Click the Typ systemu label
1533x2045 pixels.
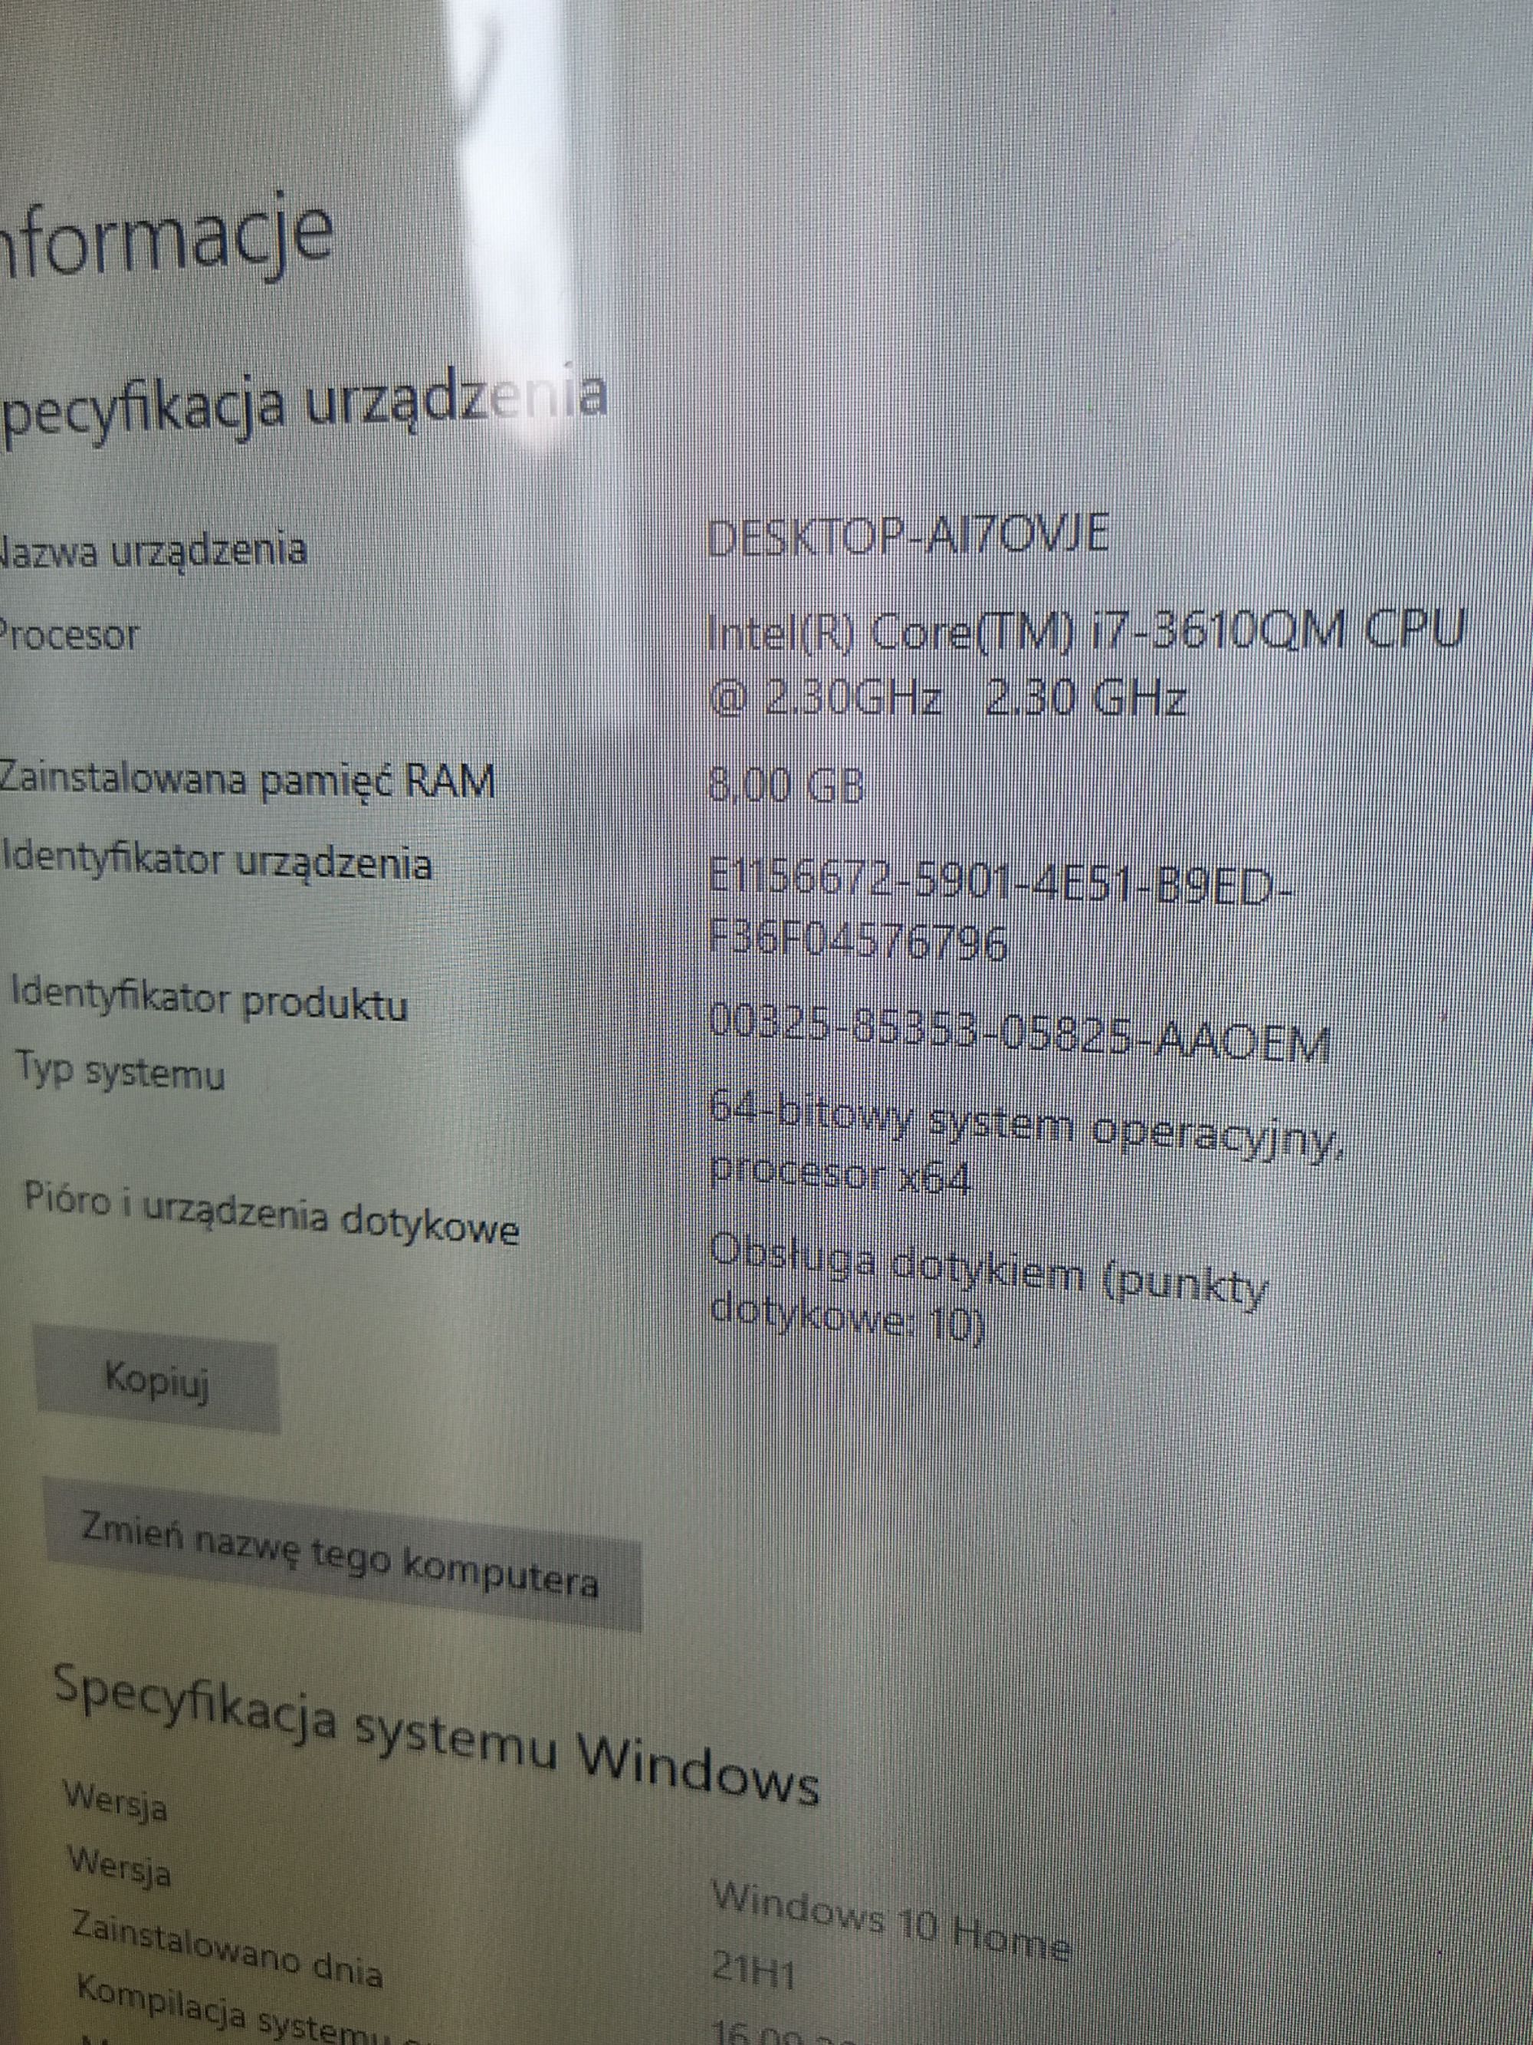[x=120, y=1070]
